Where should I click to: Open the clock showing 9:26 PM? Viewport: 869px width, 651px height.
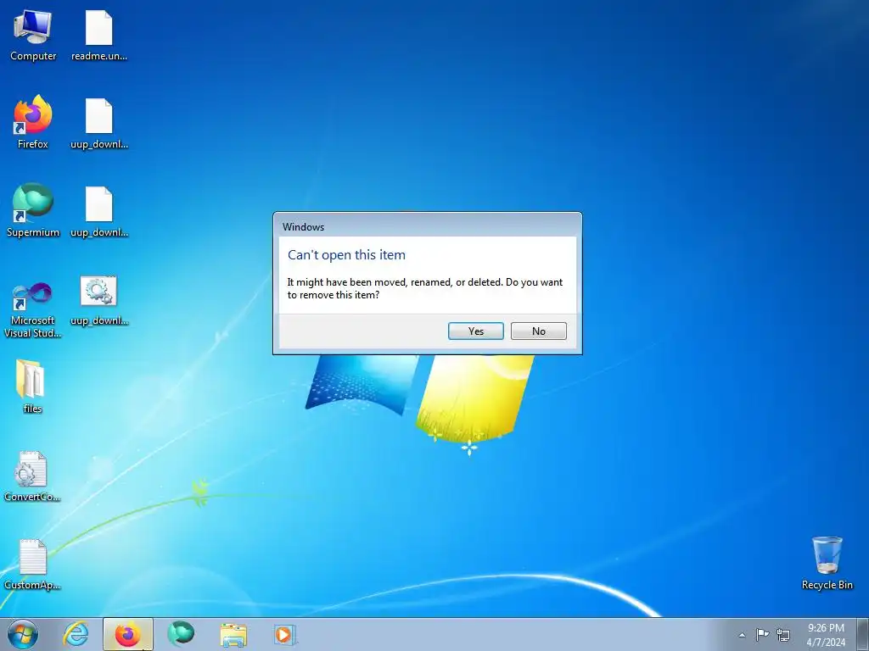coord(826,634)
